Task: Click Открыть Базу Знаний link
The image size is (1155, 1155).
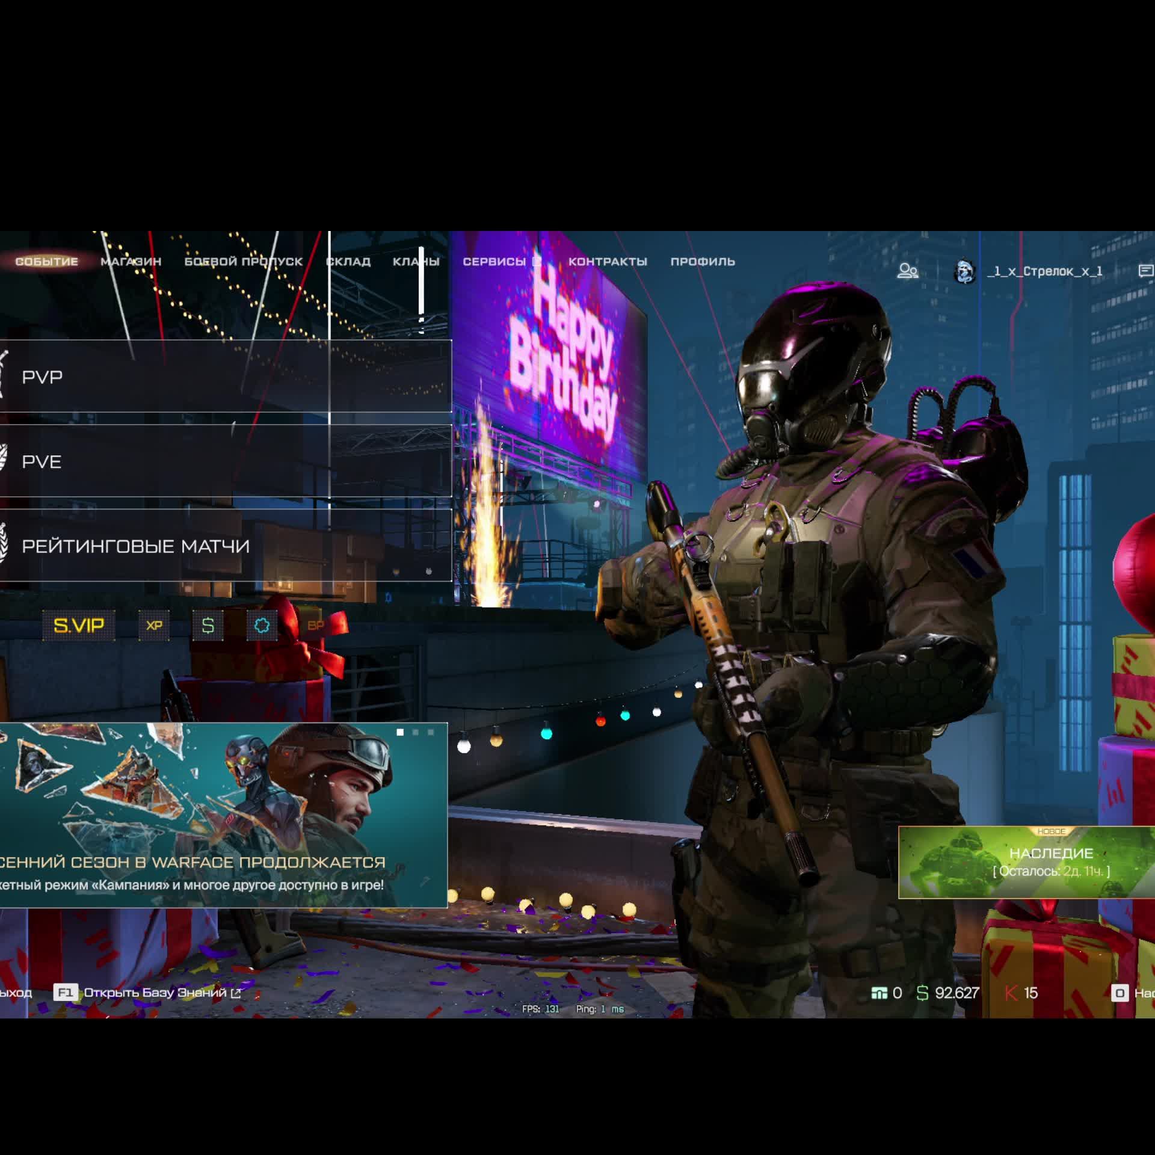Action: (x=155, y=993)
